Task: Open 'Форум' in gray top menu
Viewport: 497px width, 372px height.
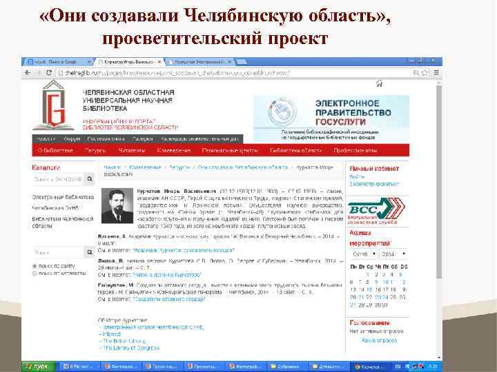Action: pos(72,139)
